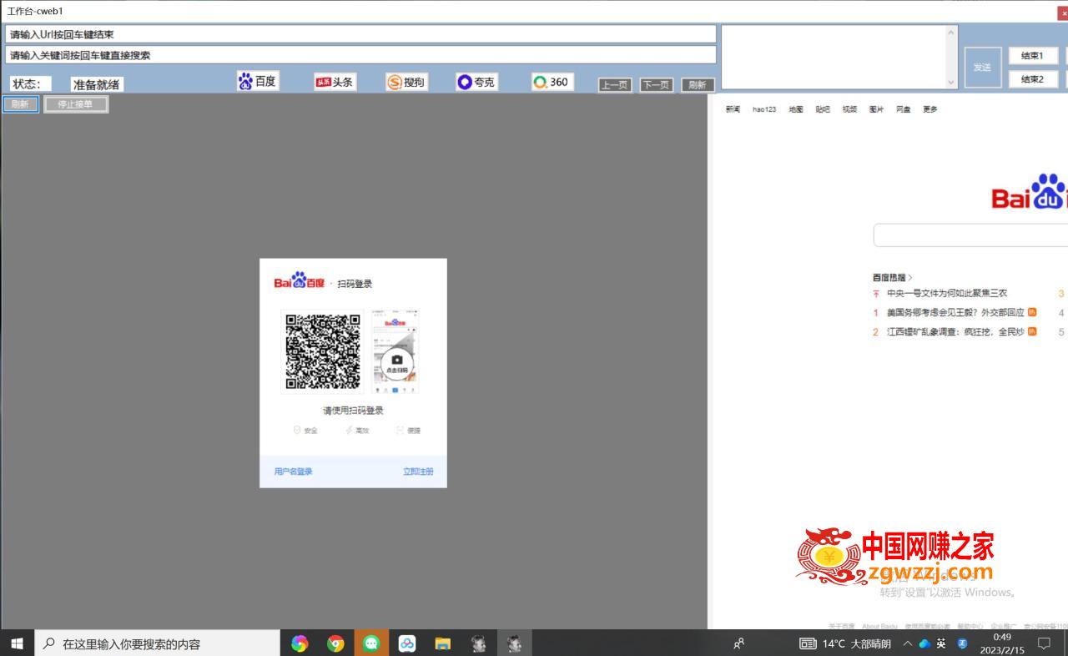Click the 结束1 button
The height and width of the screenshot is (656, 1068).
[x=1033, y=56]
